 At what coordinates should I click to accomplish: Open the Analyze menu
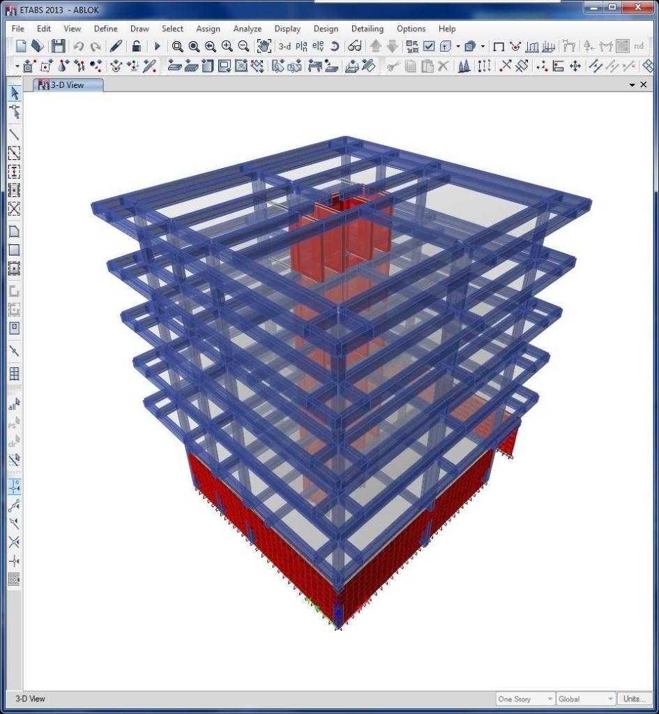click(247, 29)
